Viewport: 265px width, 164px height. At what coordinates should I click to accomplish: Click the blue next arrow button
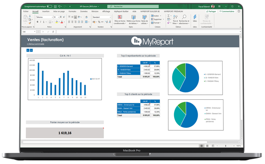point(31,50)
